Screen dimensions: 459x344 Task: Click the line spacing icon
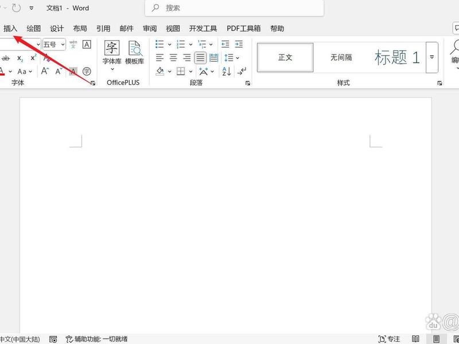pyautogui.click(x=228, y=58)
